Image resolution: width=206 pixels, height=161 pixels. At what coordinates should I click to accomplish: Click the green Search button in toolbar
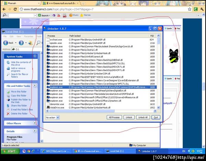(44, 15)
